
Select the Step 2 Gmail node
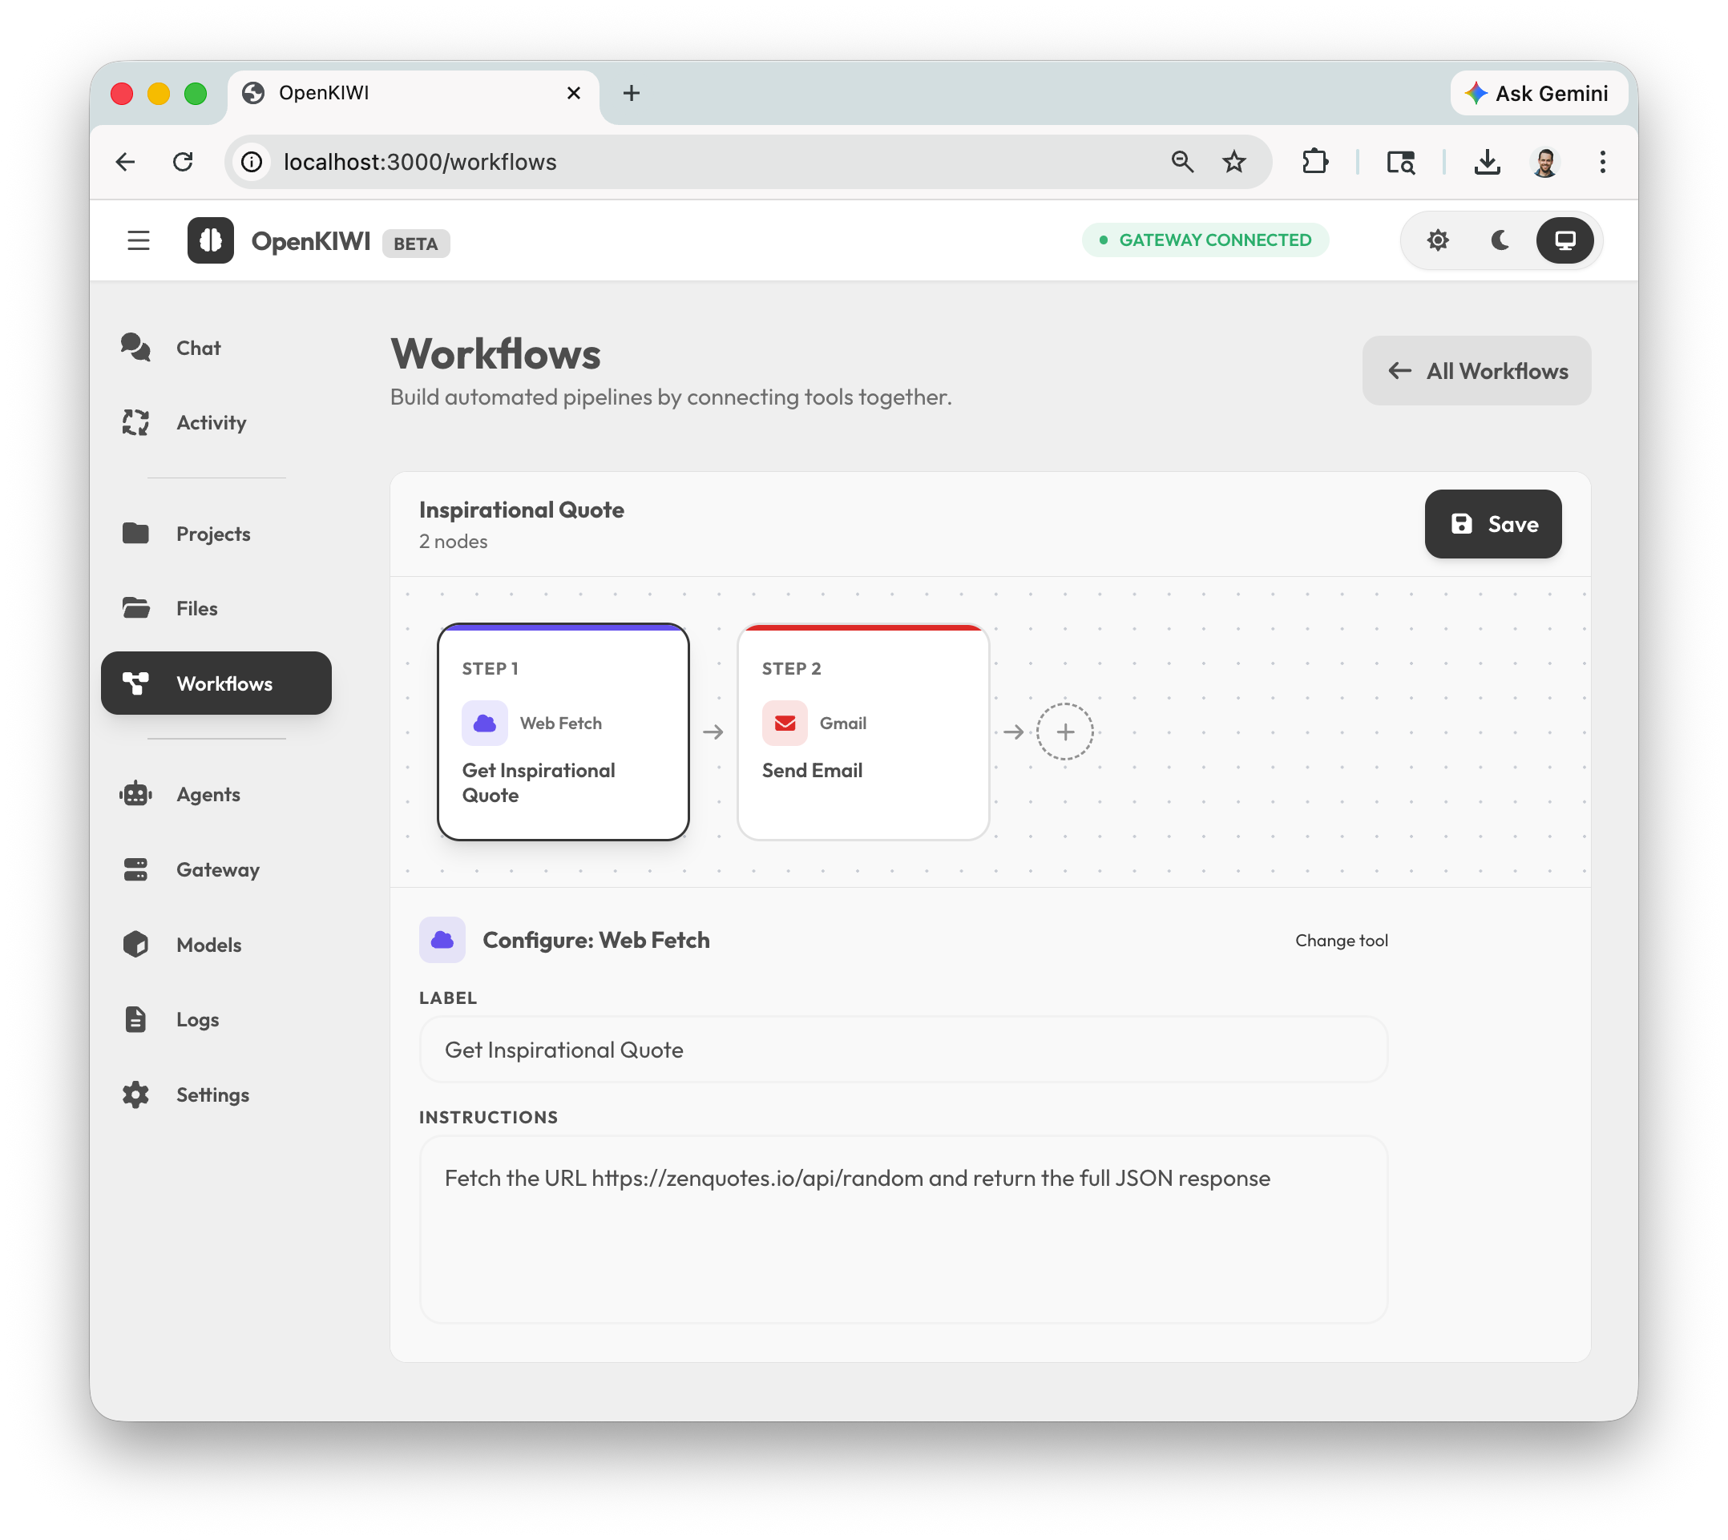click(x=862, y=732)
